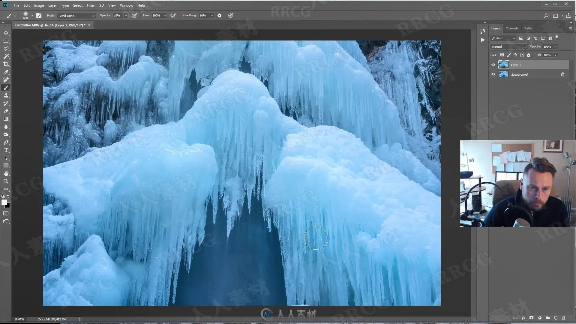Click the search magnifier button

(x=546, y=16)
